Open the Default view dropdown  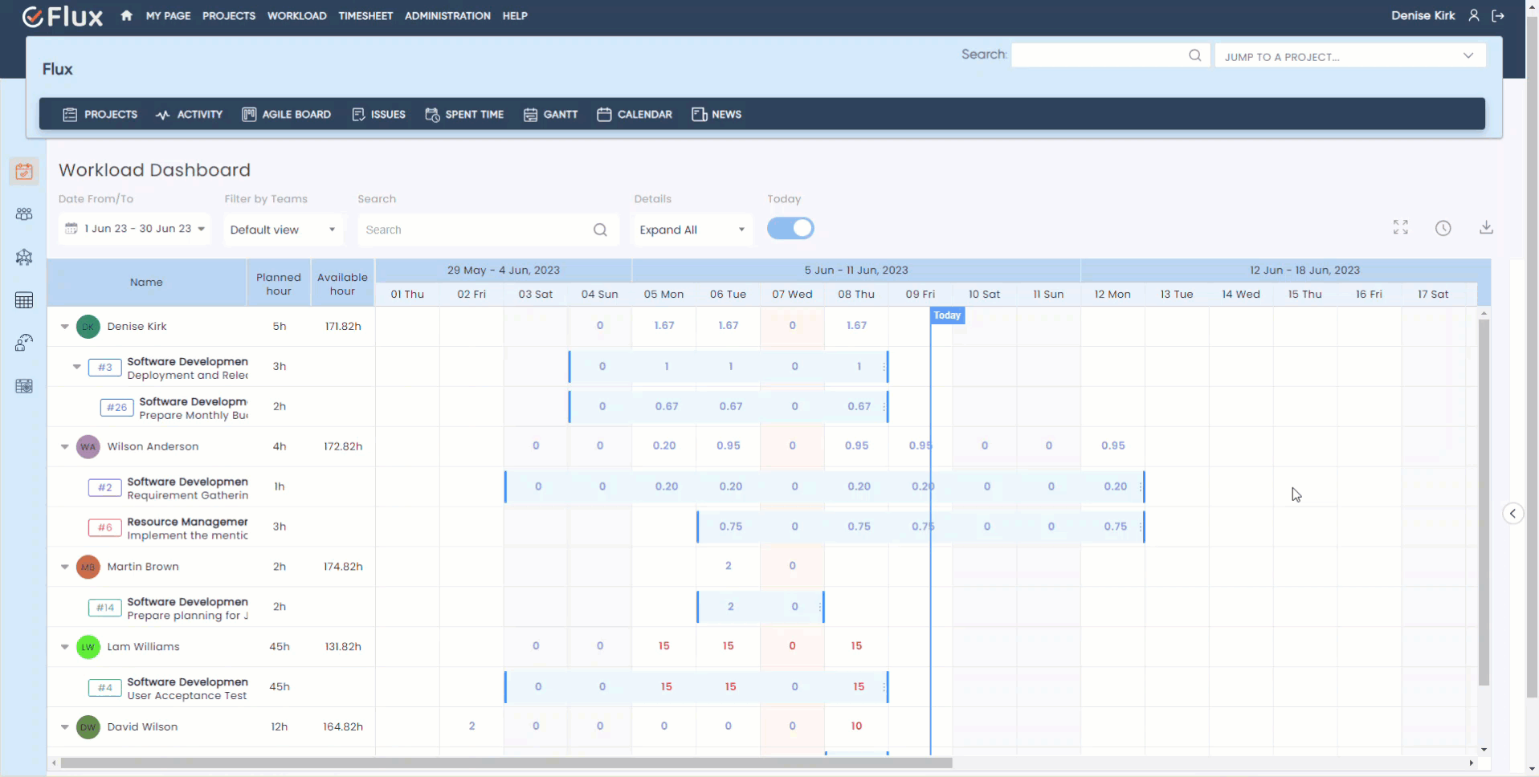[x=283, y=230]
